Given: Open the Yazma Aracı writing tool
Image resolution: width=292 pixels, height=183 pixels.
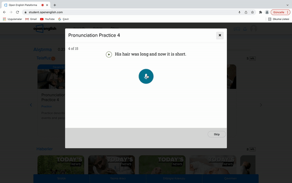Looking at the screenshot, I should click(118, 179).
